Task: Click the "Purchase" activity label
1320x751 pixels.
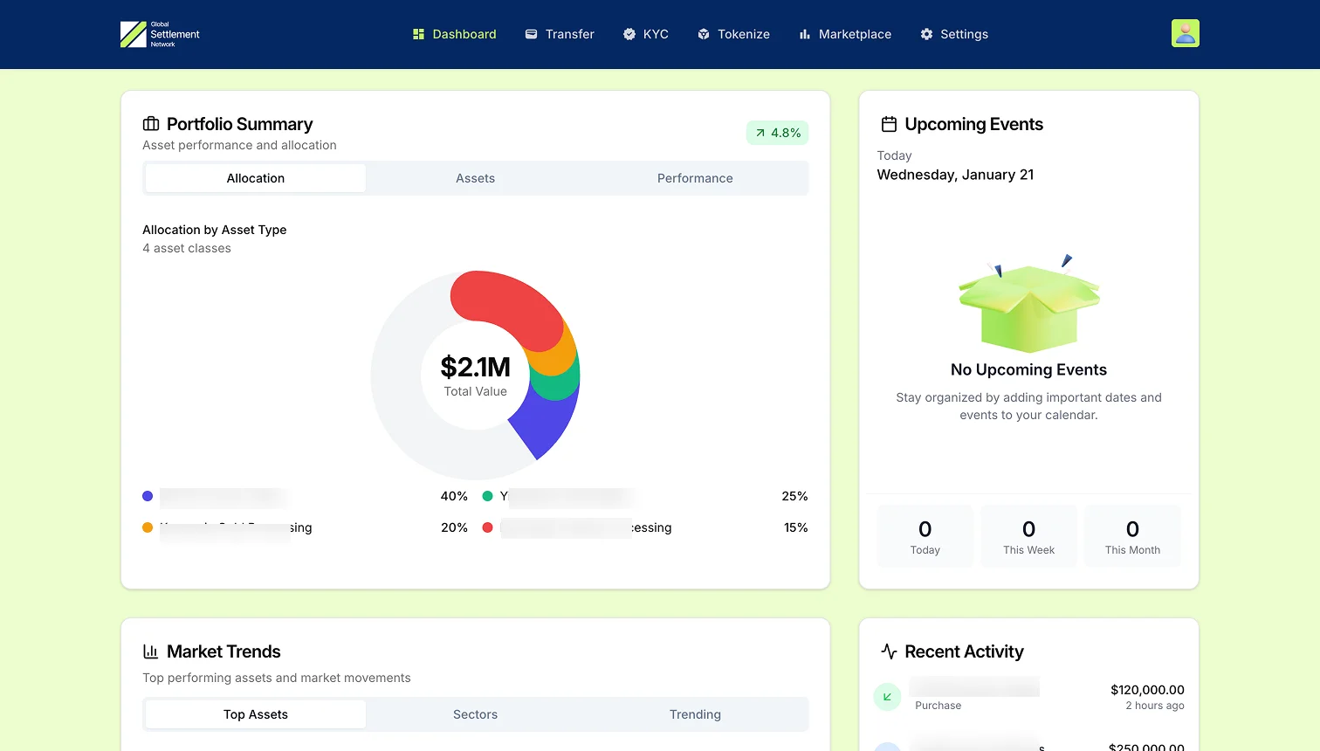Action: 938,706
